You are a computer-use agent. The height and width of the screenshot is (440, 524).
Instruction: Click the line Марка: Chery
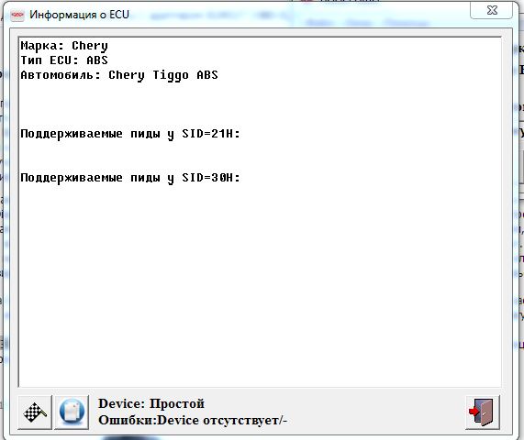click(x=64, y=46)
